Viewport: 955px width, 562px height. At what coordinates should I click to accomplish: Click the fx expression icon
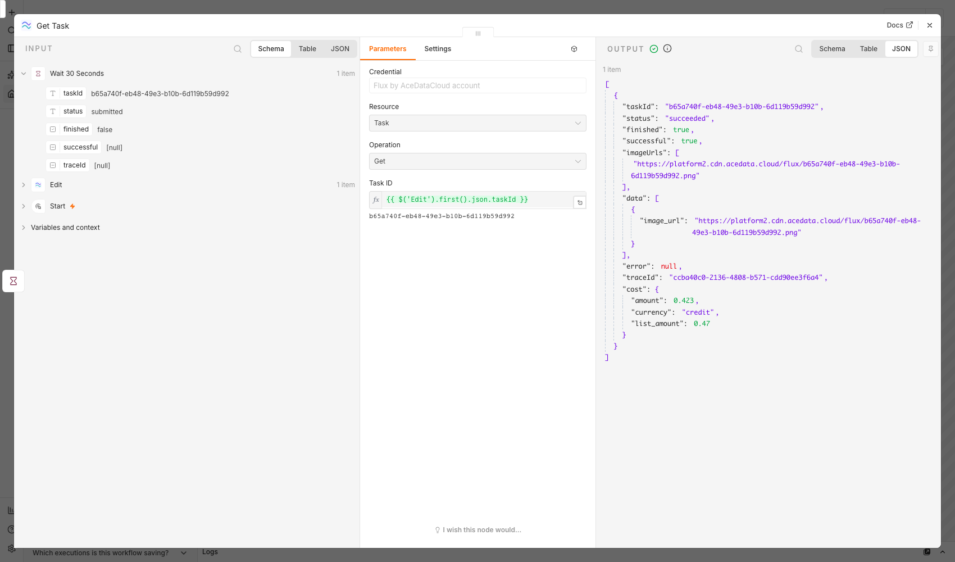click(376, 200)
